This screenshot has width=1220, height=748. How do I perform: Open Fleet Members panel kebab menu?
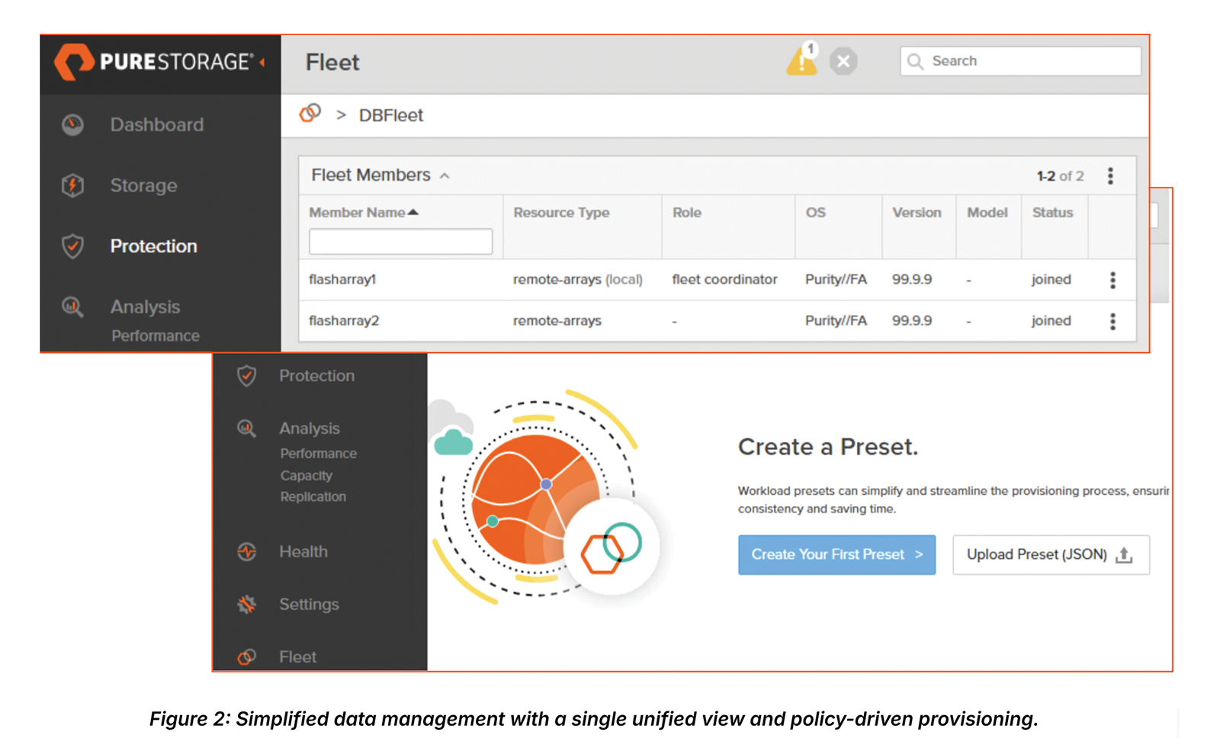click(1110, 176)
